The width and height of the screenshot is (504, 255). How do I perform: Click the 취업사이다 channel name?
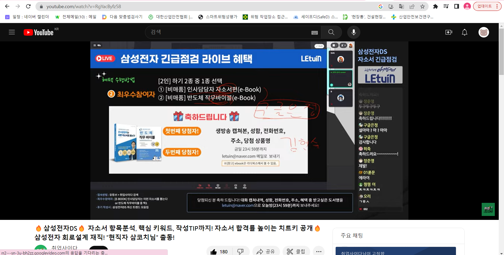(65, 248)
